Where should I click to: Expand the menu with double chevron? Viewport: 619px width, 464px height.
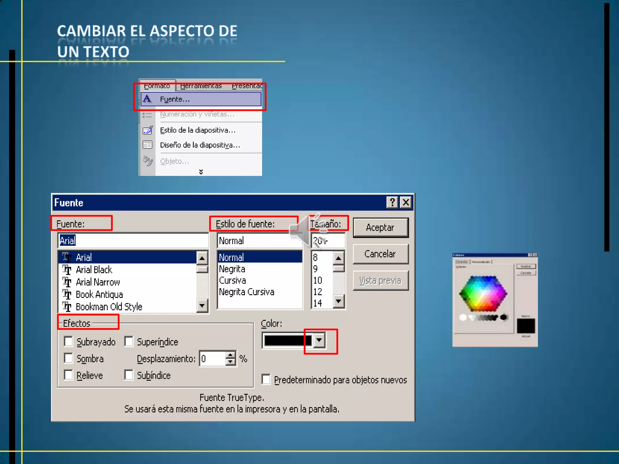click(x=201, y=172)
